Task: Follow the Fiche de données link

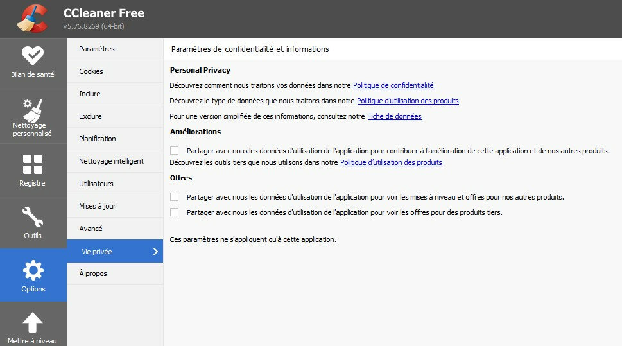Action: [x=394, y=116]
